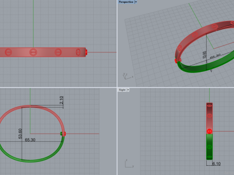
Task: Select the 65.30 dimension in Perspective viewport
Action: [215, 56]
